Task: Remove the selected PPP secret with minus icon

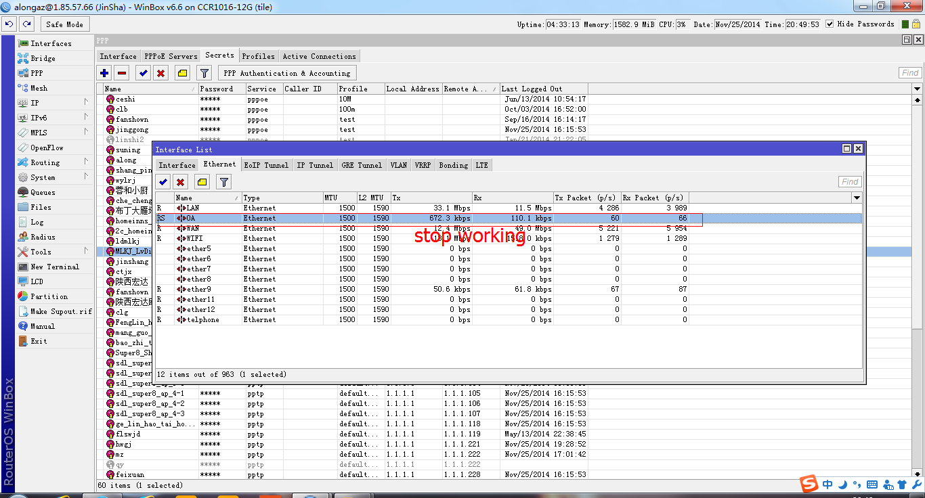Action: click(x=122, y=73)
